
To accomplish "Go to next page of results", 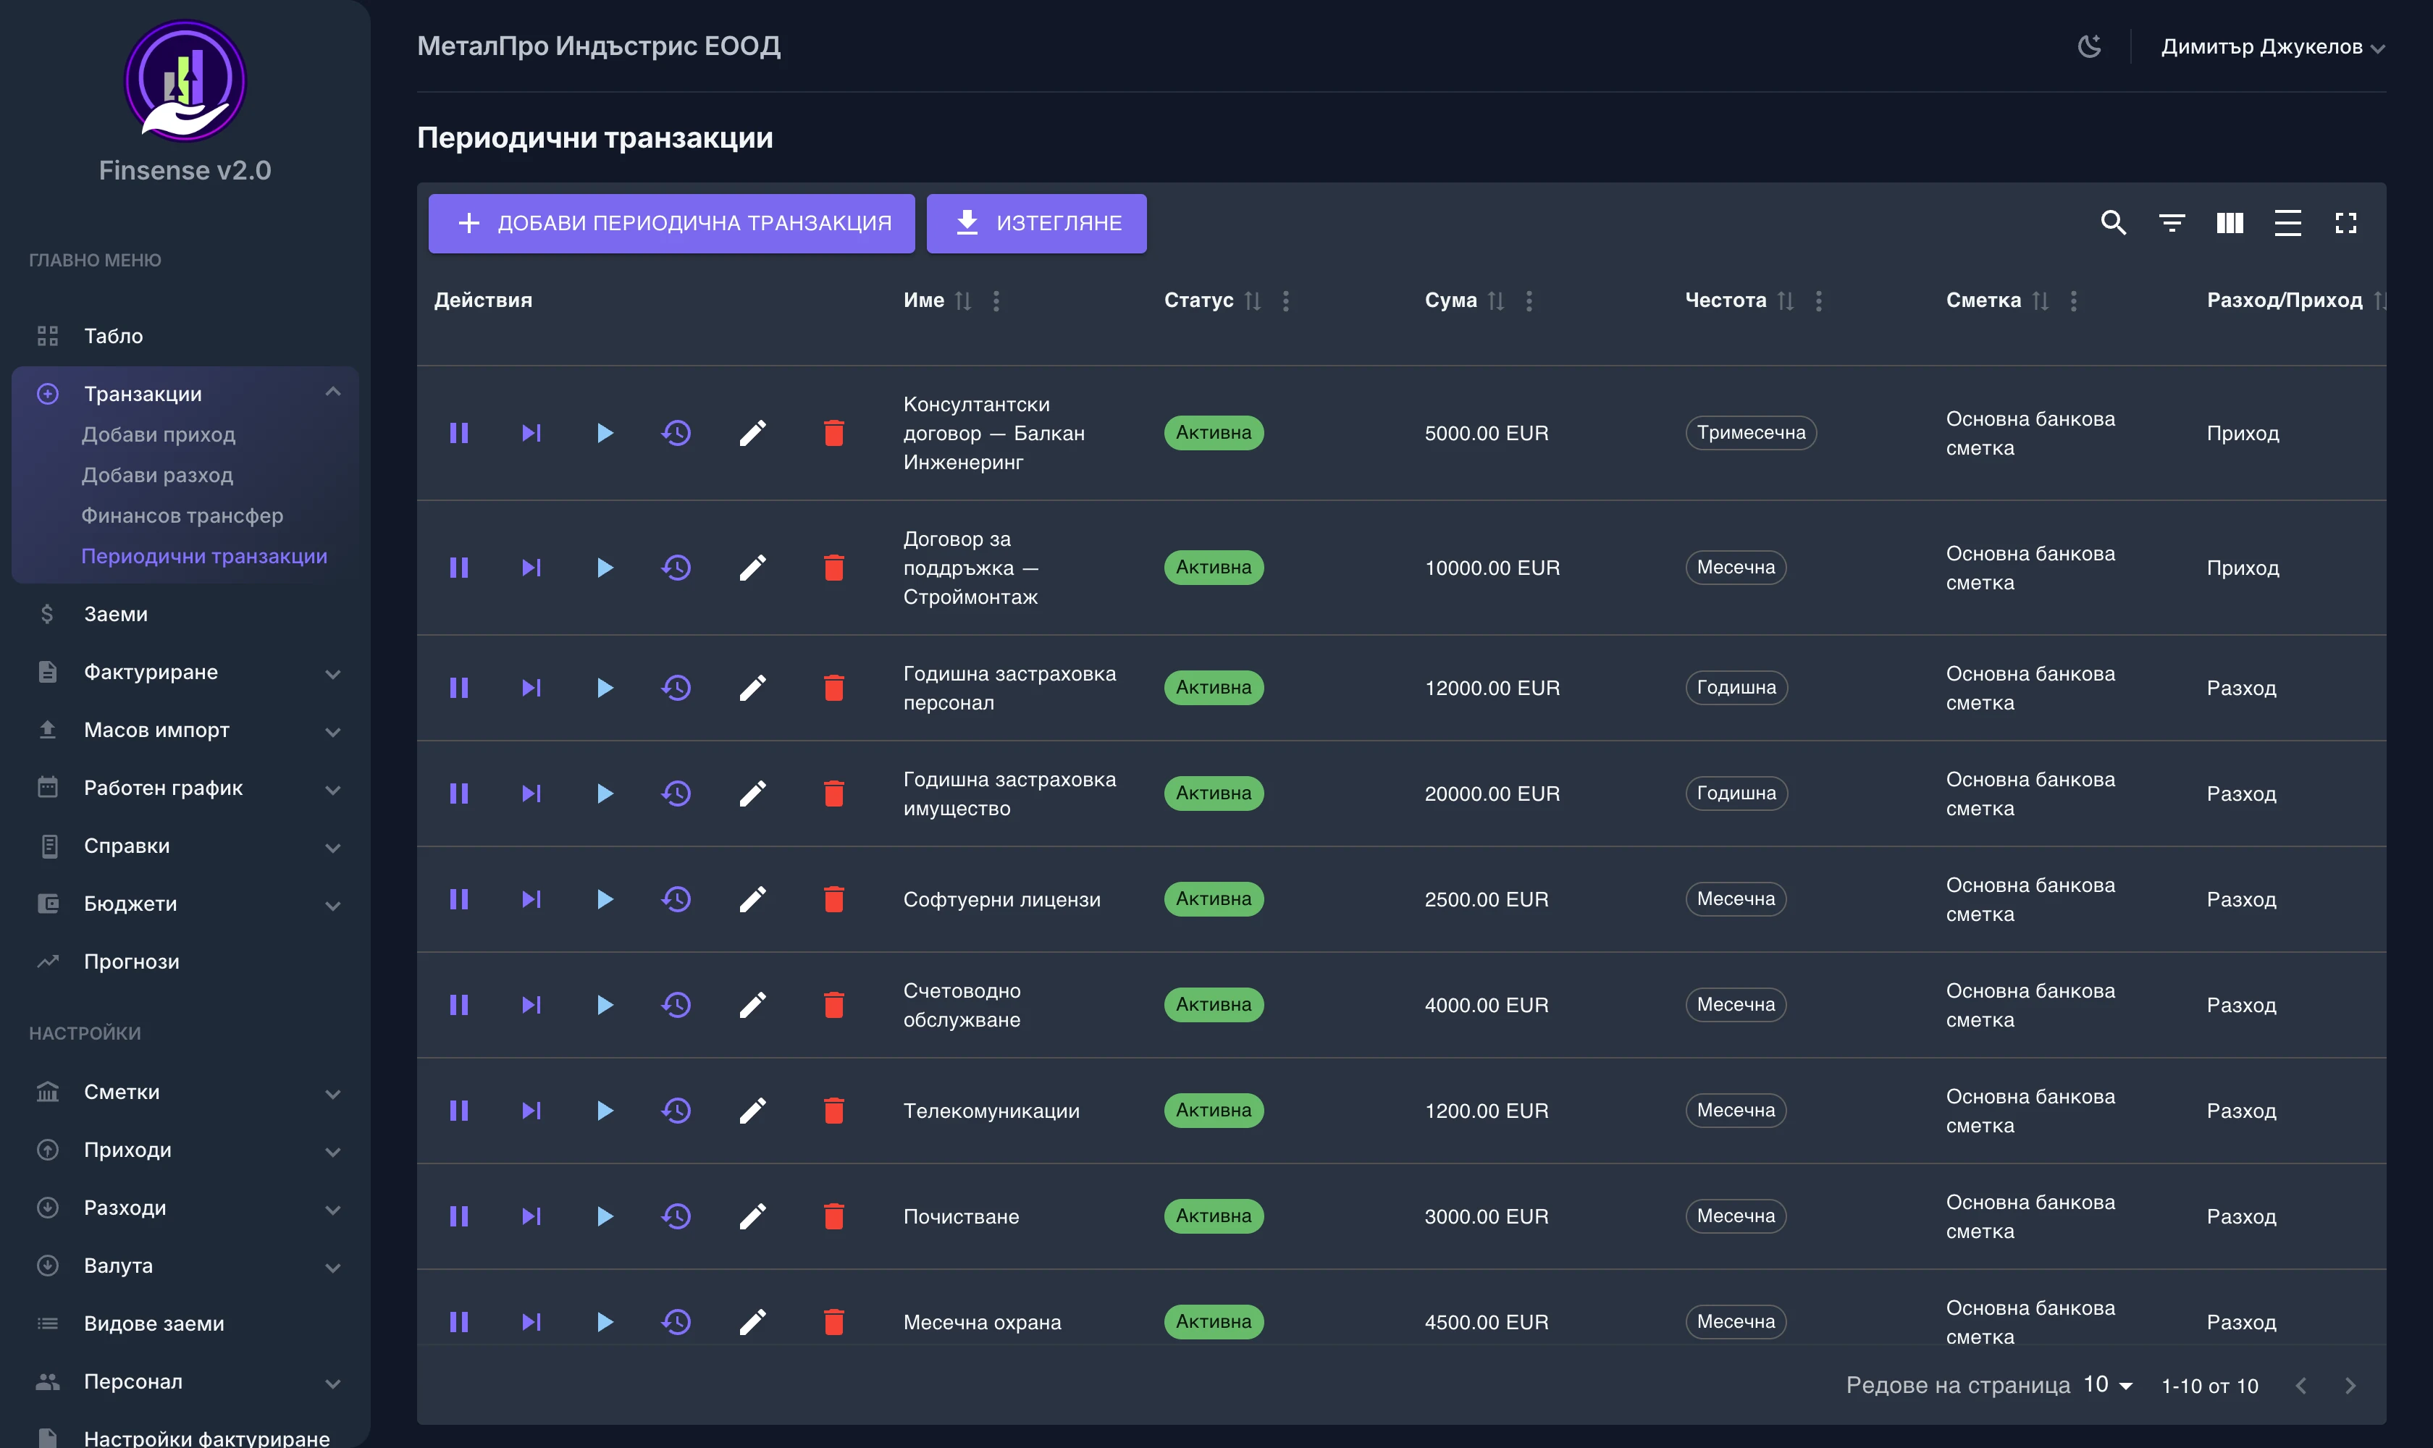I will pos(2350,1386).
